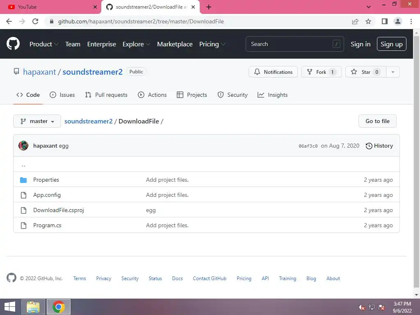The height and width of the screenshot is (315, 420).
Task: Switch to the Insights tab
Action: 272,95
